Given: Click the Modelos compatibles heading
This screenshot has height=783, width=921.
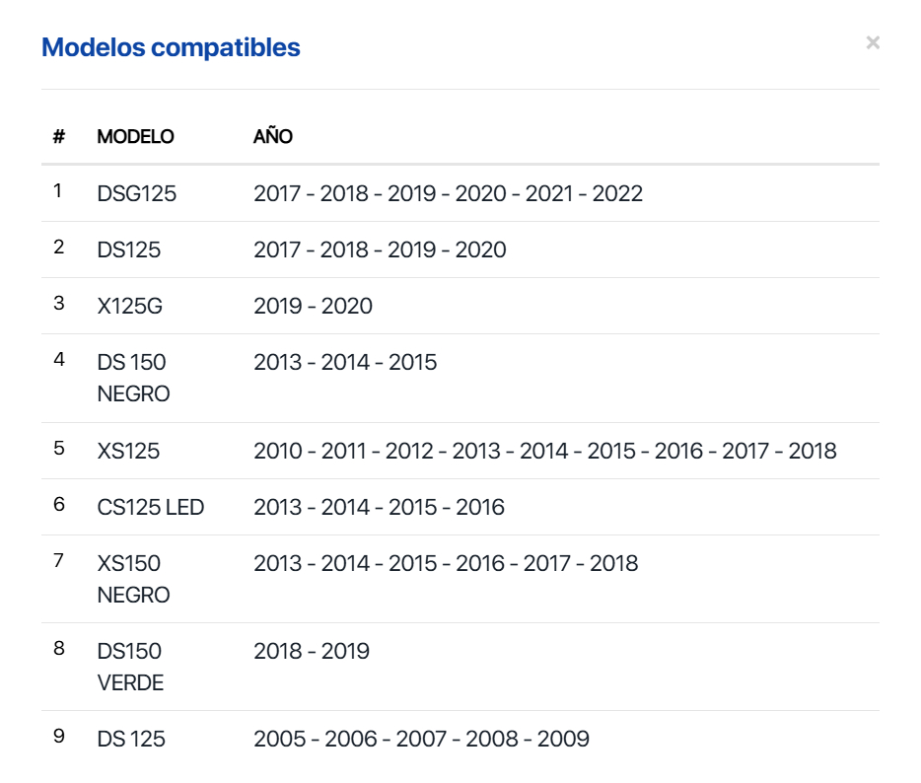Looking at the screenshot, I should (x=171, y=47).
